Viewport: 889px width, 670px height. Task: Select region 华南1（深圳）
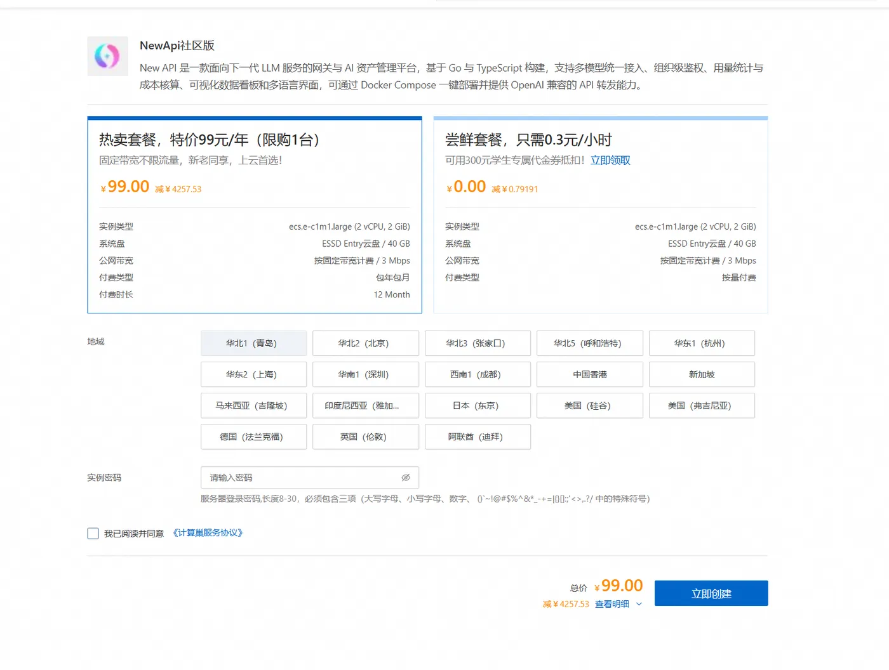366,374
